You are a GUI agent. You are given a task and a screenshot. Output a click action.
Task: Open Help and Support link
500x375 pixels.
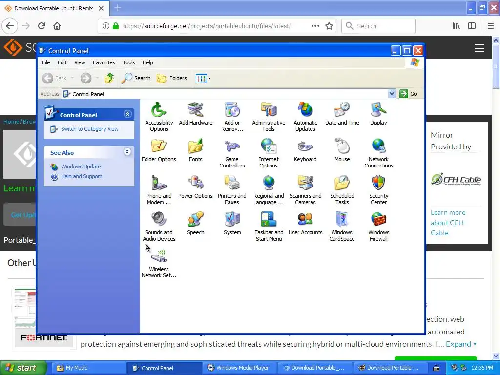click(x=82, y=176)
